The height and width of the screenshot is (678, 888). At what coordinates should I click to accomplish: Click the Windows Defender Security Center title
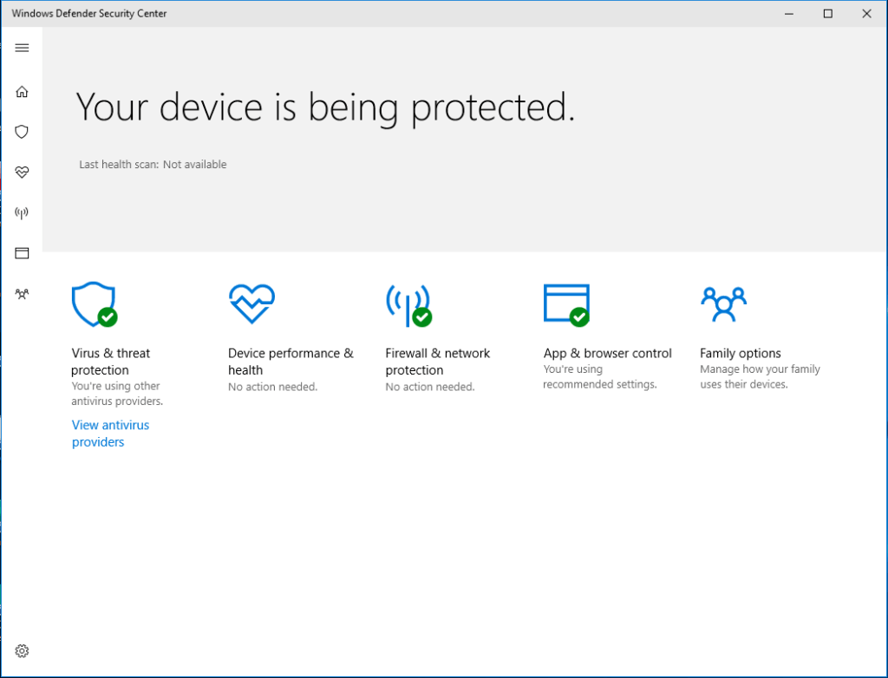[x=89, y=14]
